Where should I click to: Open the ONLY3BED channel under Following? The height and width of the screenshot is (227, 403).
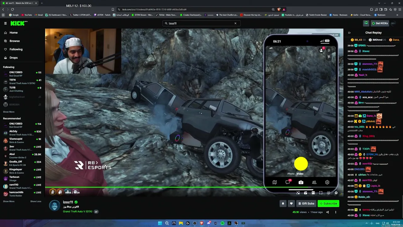coord(22,74)
